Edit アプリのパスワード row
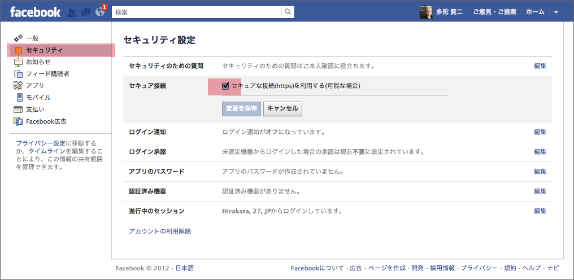Image resolution: width=574 pixels, height=280 pixels. [x=540, y=172]
